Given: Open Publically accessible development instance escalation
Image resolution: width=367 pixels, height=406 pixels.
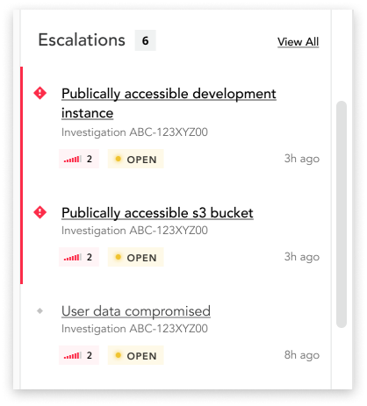Looking at the screenshot, I should (x=169, y=103).
